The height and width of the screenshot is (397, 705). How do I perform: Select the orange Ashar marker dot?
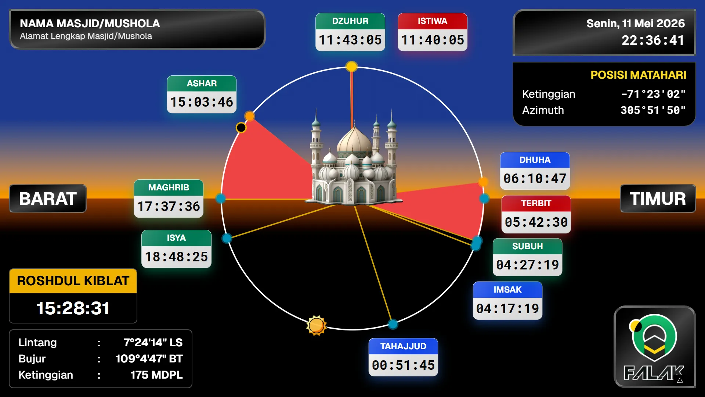(250, 116)
